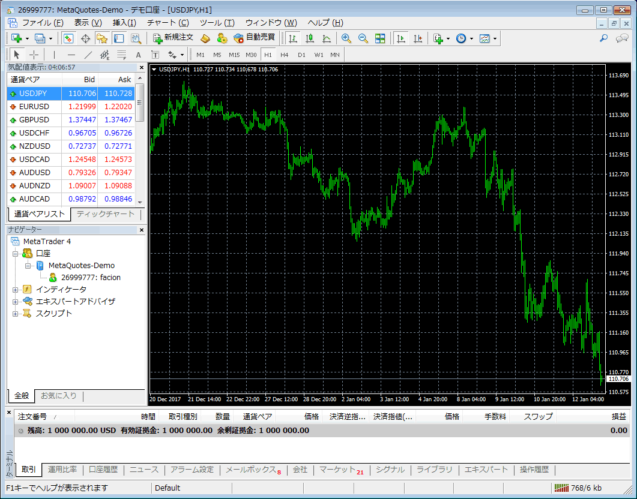
Task: Open the 口座履歴 terminal tab
Action: [x=103, y=470]
